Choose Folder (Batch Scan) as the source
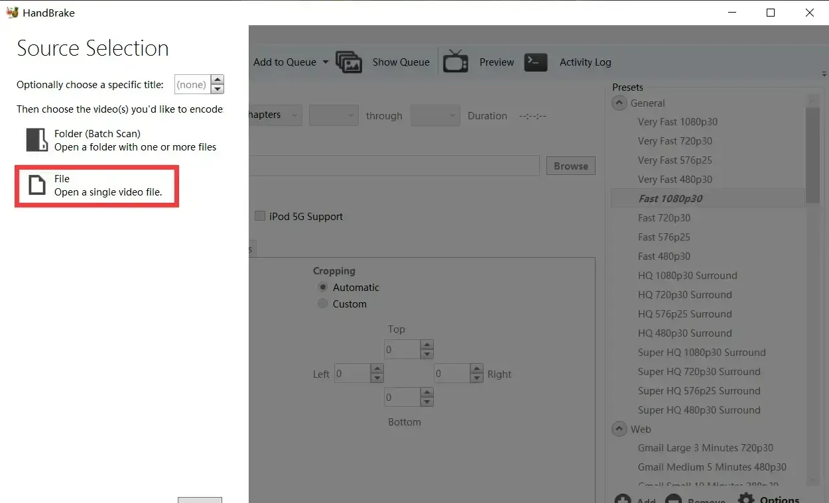 coord(121,140)
